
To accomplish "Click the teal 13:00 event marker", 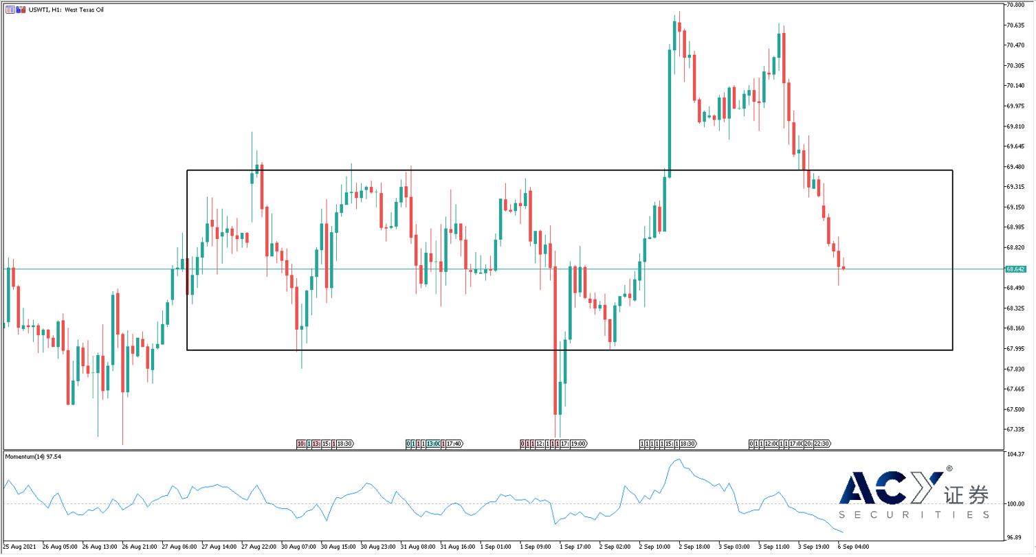I will 433,444.
